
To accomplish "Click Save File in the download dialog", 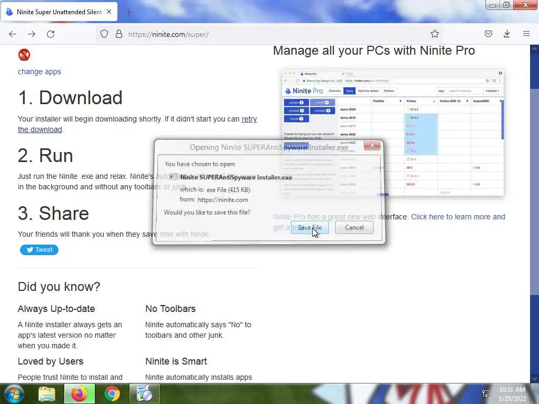I will [x=310, y=227].
